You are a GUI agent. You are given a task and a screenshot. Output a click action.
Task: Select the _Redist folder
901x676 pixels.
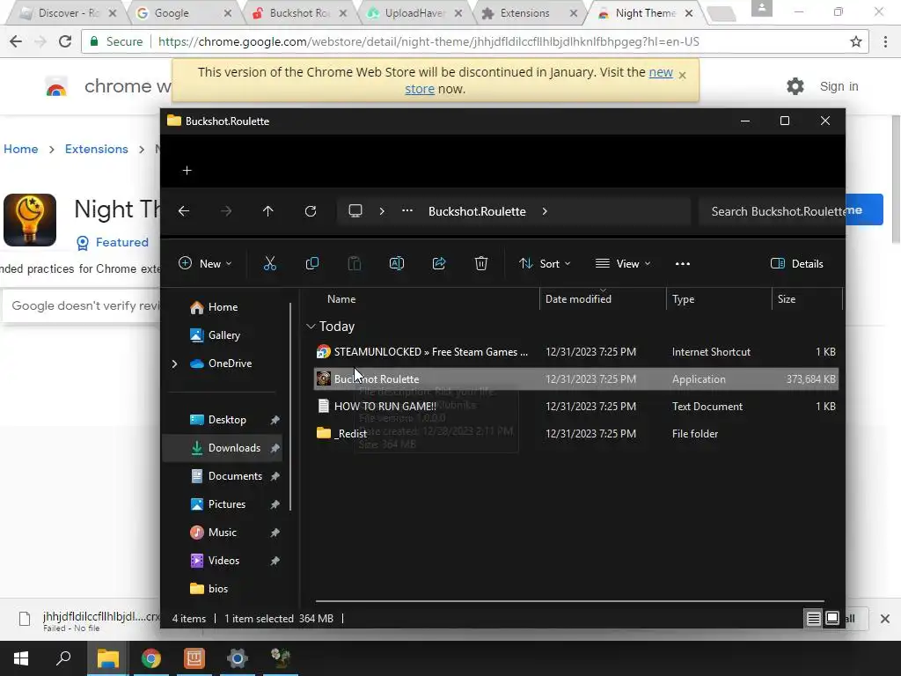tap(575, 433)
